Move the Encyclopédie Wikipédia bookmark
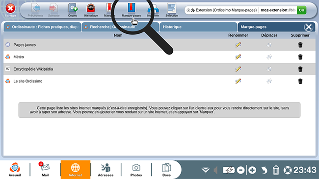 point(269,69)
